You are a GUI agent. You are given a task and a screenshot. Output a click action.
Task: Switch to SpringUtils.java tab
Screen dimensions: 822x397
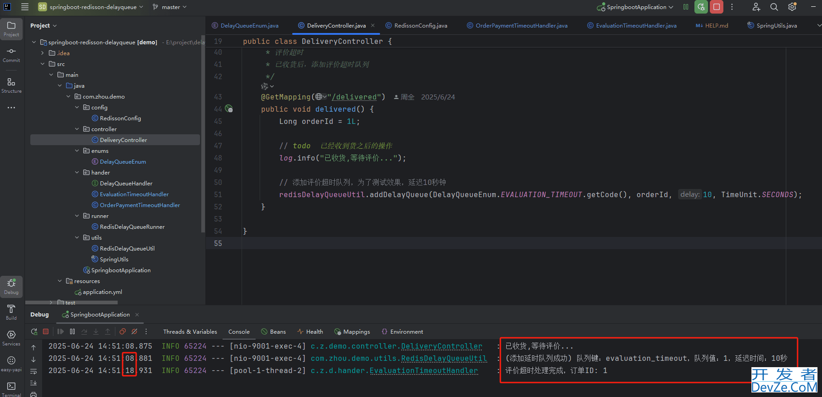tap(772, 25)
